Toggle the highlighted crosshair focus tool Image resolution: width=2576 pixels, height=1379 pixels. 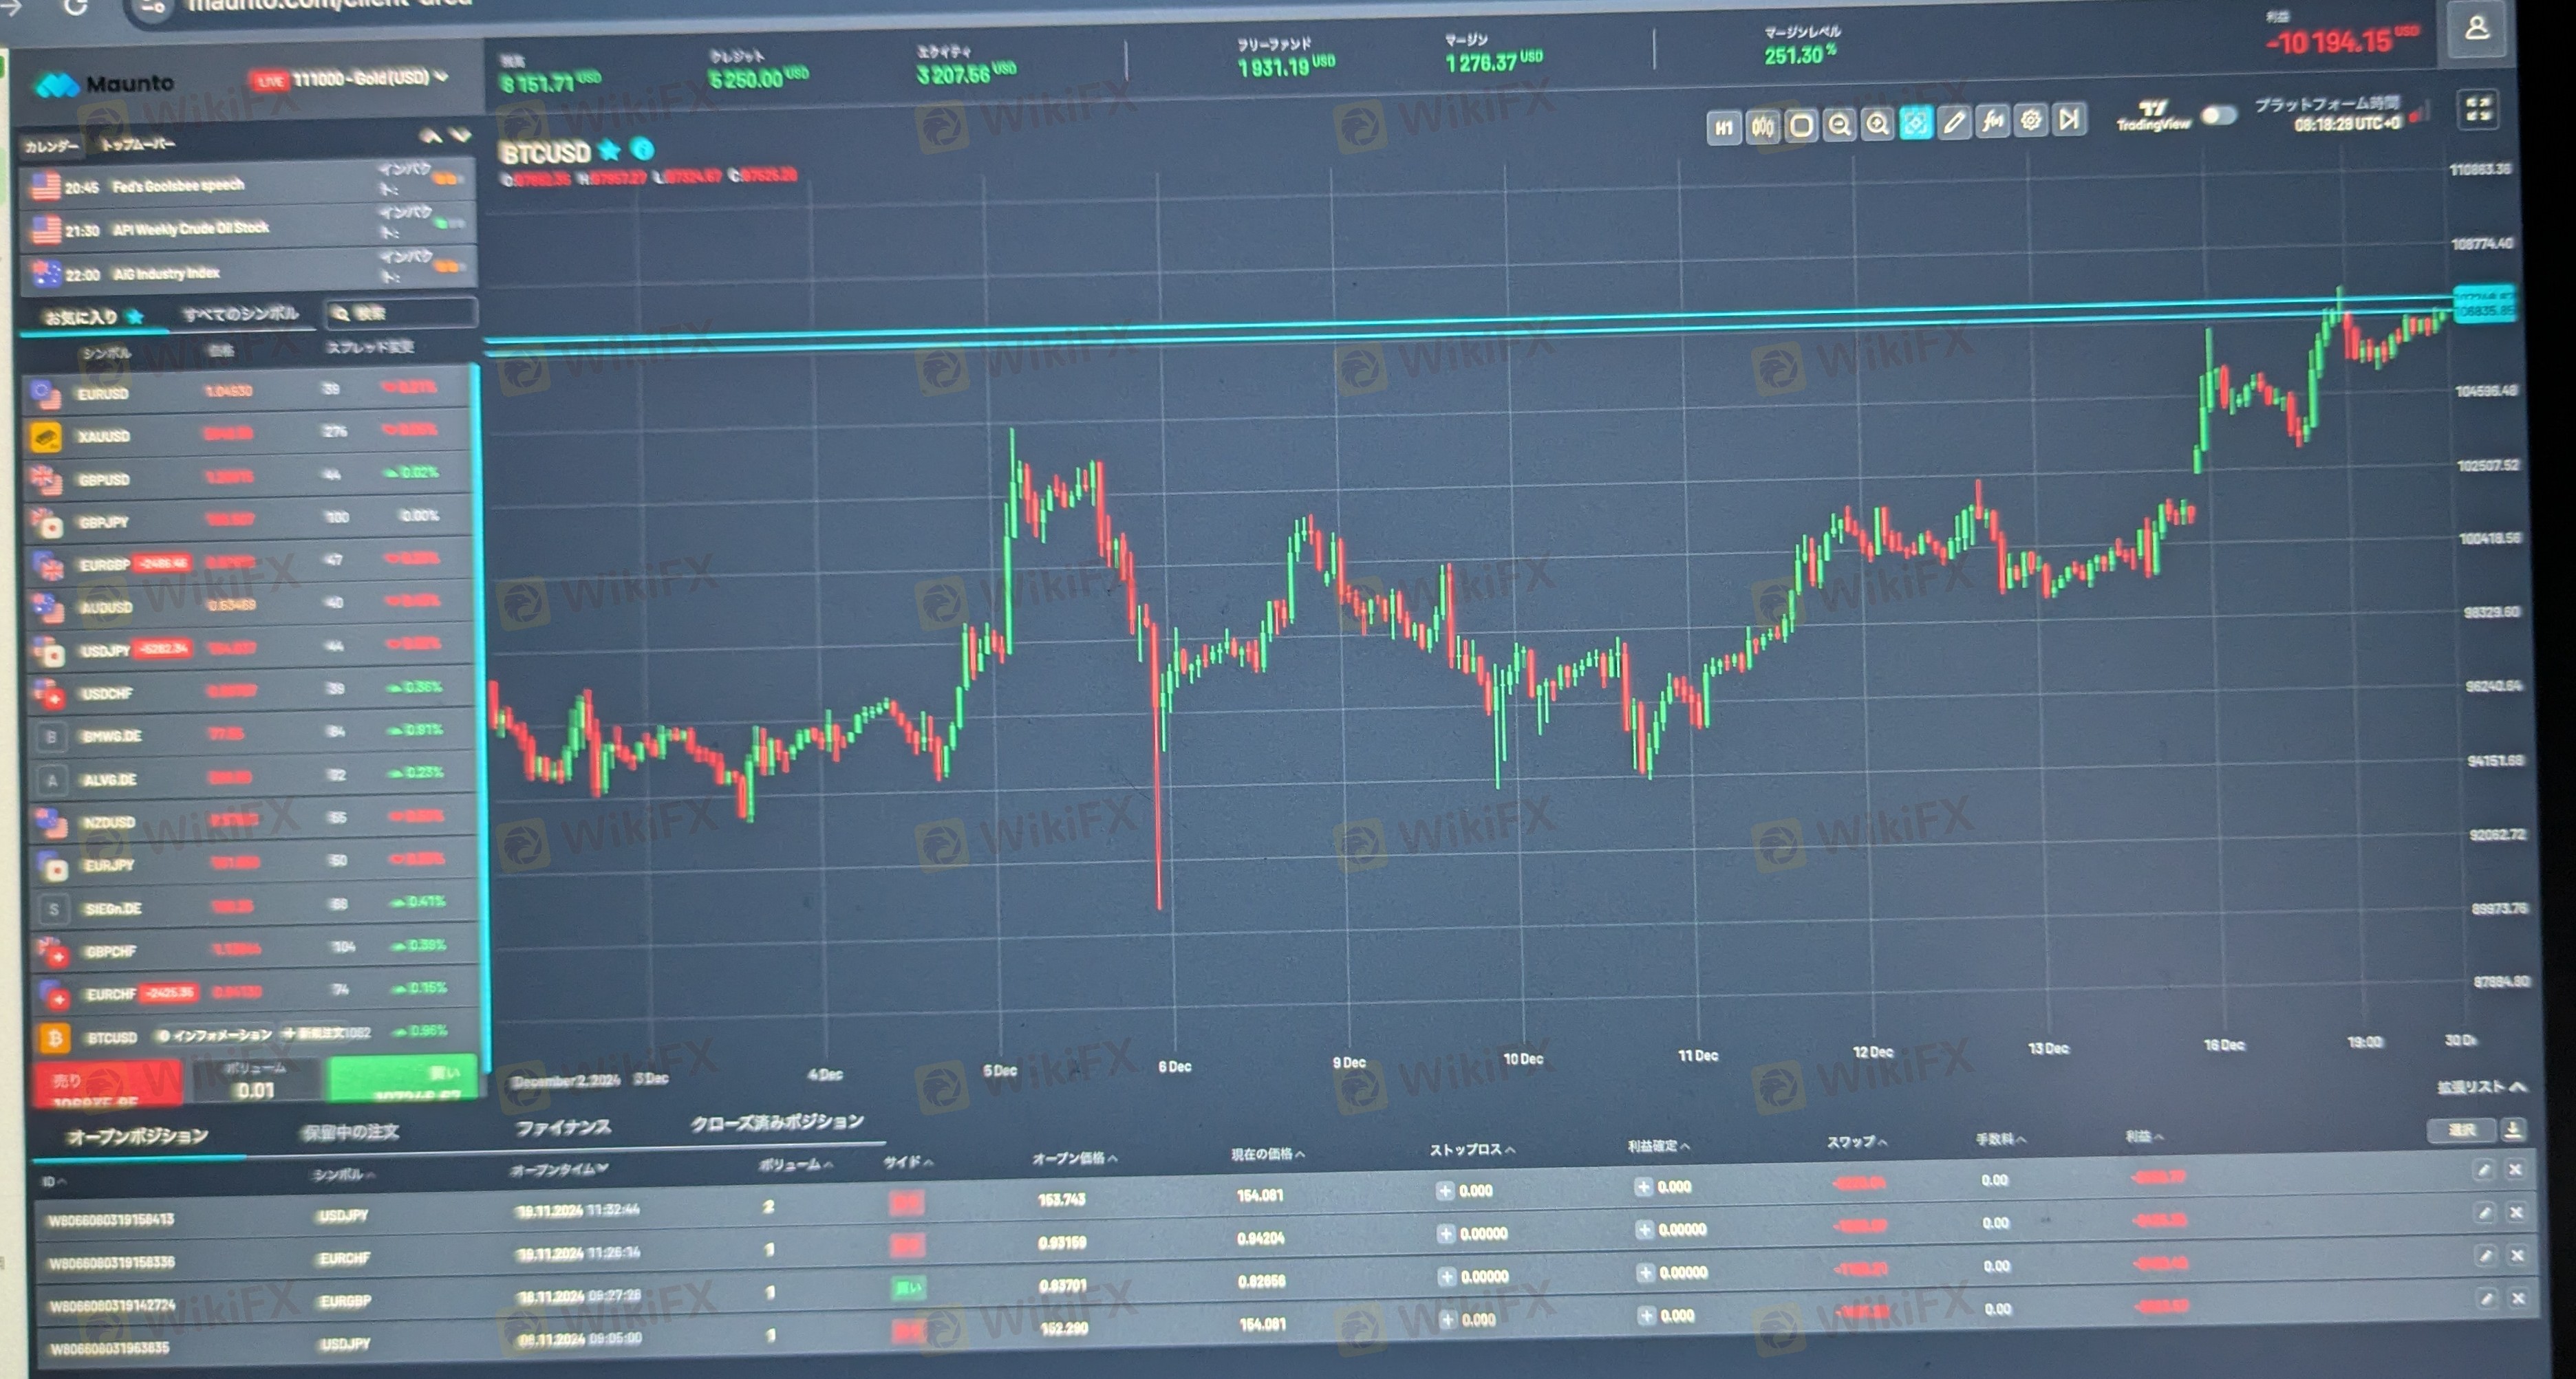coord(1916,124)
